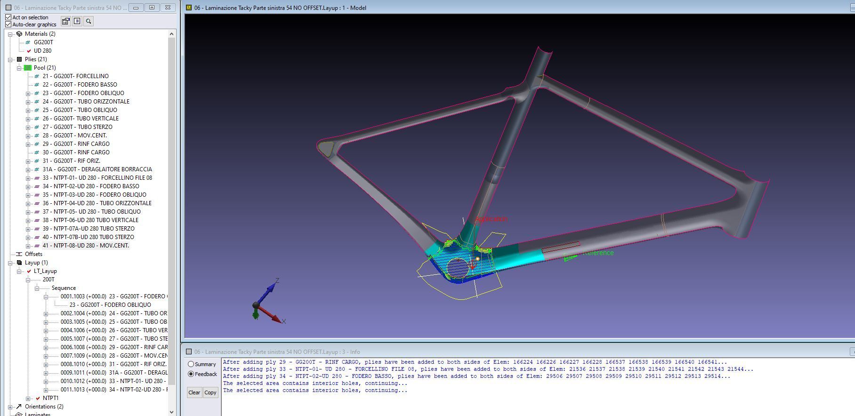The height and width of the screenshot is (416, 855).
Task: Select ply 37 - NTPT-05- UD 280 - TUBO OBLIQUO
Action: 91,212
